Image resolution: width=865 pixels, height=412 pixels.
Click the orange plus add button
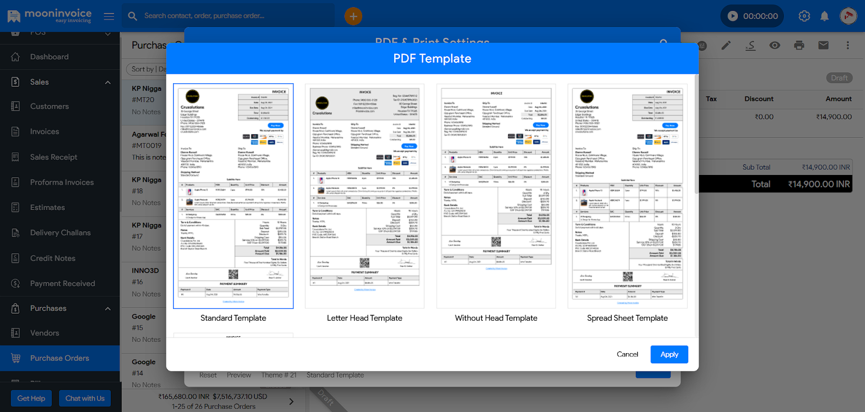click(353, 16)
